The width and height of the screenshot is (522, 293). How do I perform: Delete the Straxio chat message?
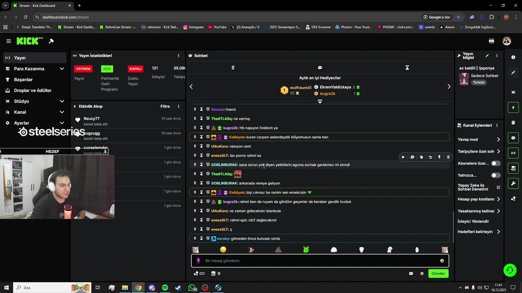coord(195,109)
